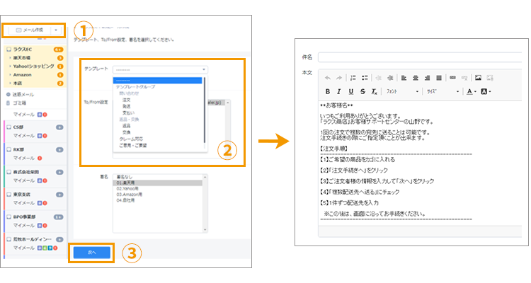Viewport: 531px width, 283px height.
Task: Open the テンプレート dropdown
Action: pos(160,70)
